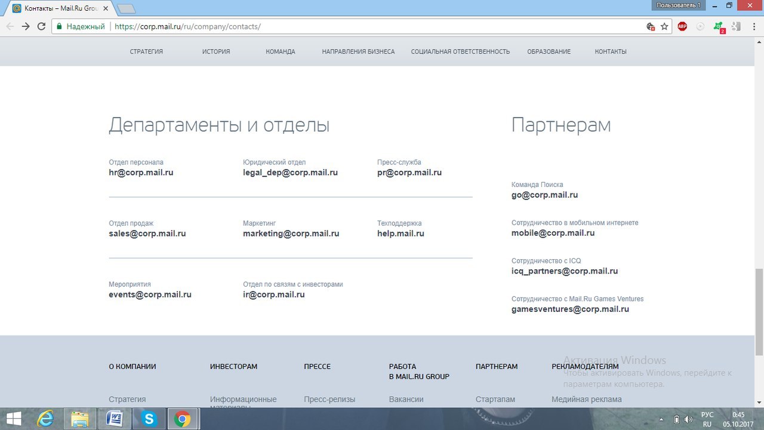
Task: Open the Вакансии footer link
Action: pyautogui.click(x=406, y=399)
